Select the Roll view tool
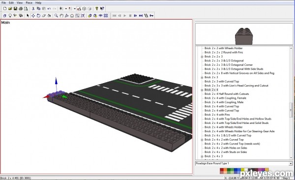295x180 pixels. pyautogui.click(x=72, y=16)
